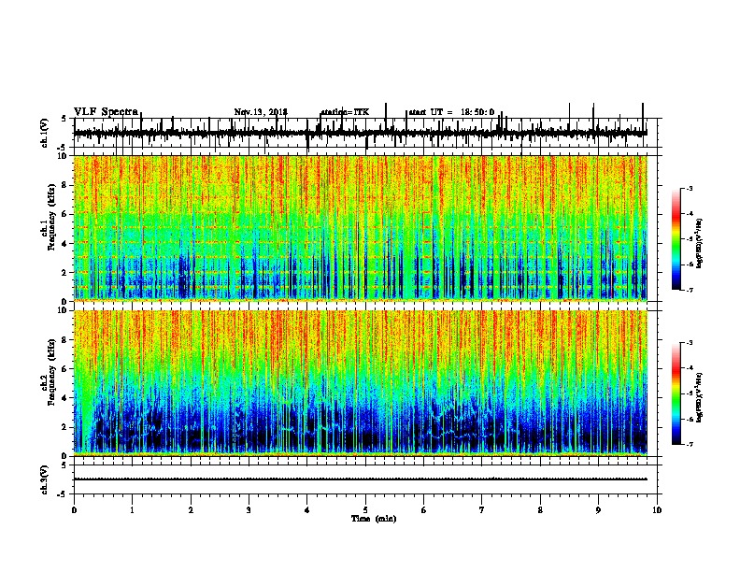Click the ch.1 color scale bar
This screenshot has height=572, width=740.
676,239
